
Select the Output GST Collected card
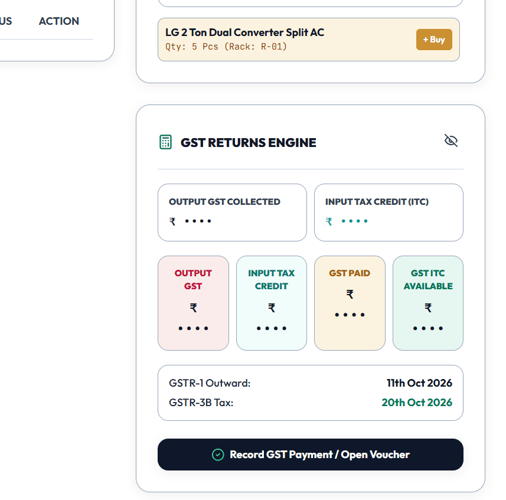[233, 213]
